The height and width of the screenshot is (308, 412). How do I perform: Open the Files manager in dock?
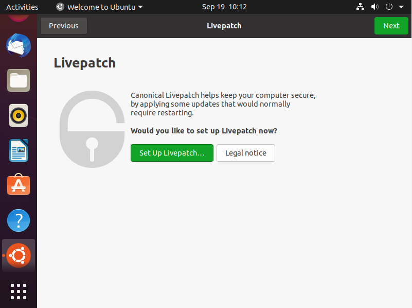tap(19, 80)
